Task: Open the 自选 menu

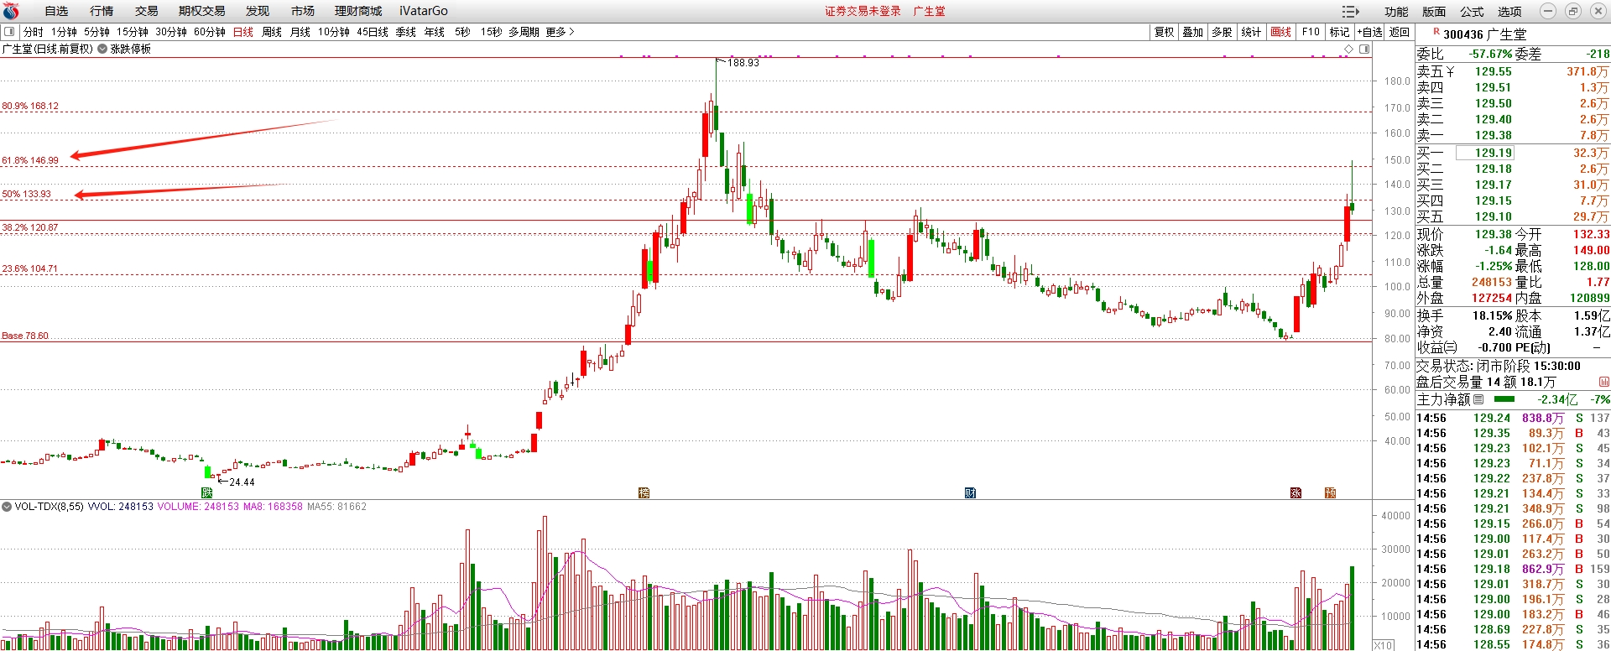Action: point(56,11)
